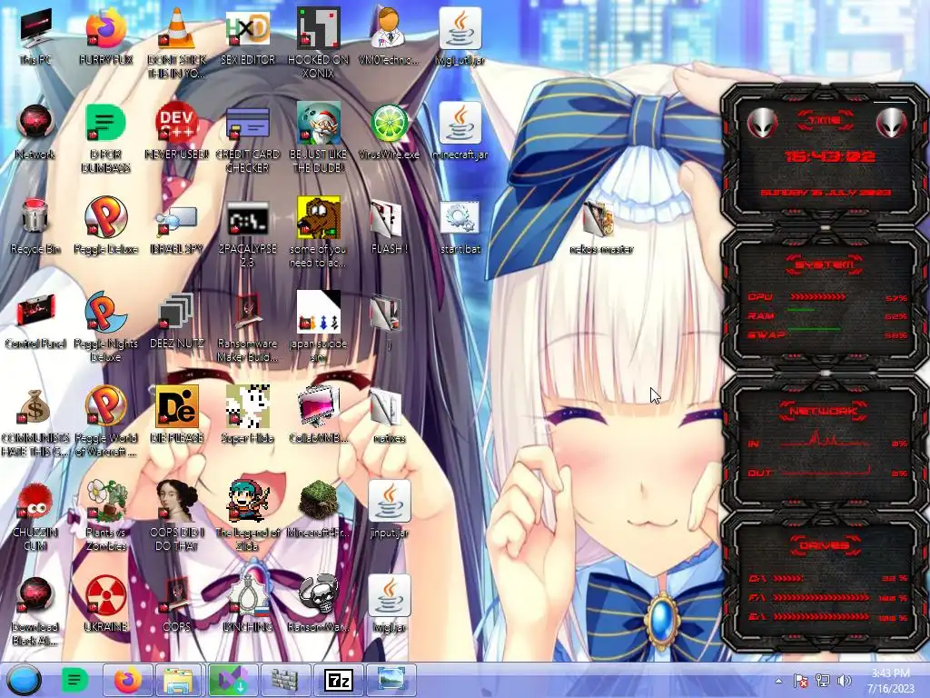Viewport: 930px width, 698px height.
Task: Show hidden system tray icons
Action: tap(778, 681)
